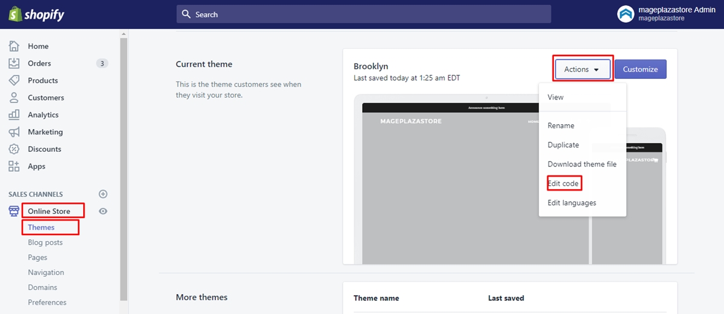Click the Customize button

click(640, 69)
